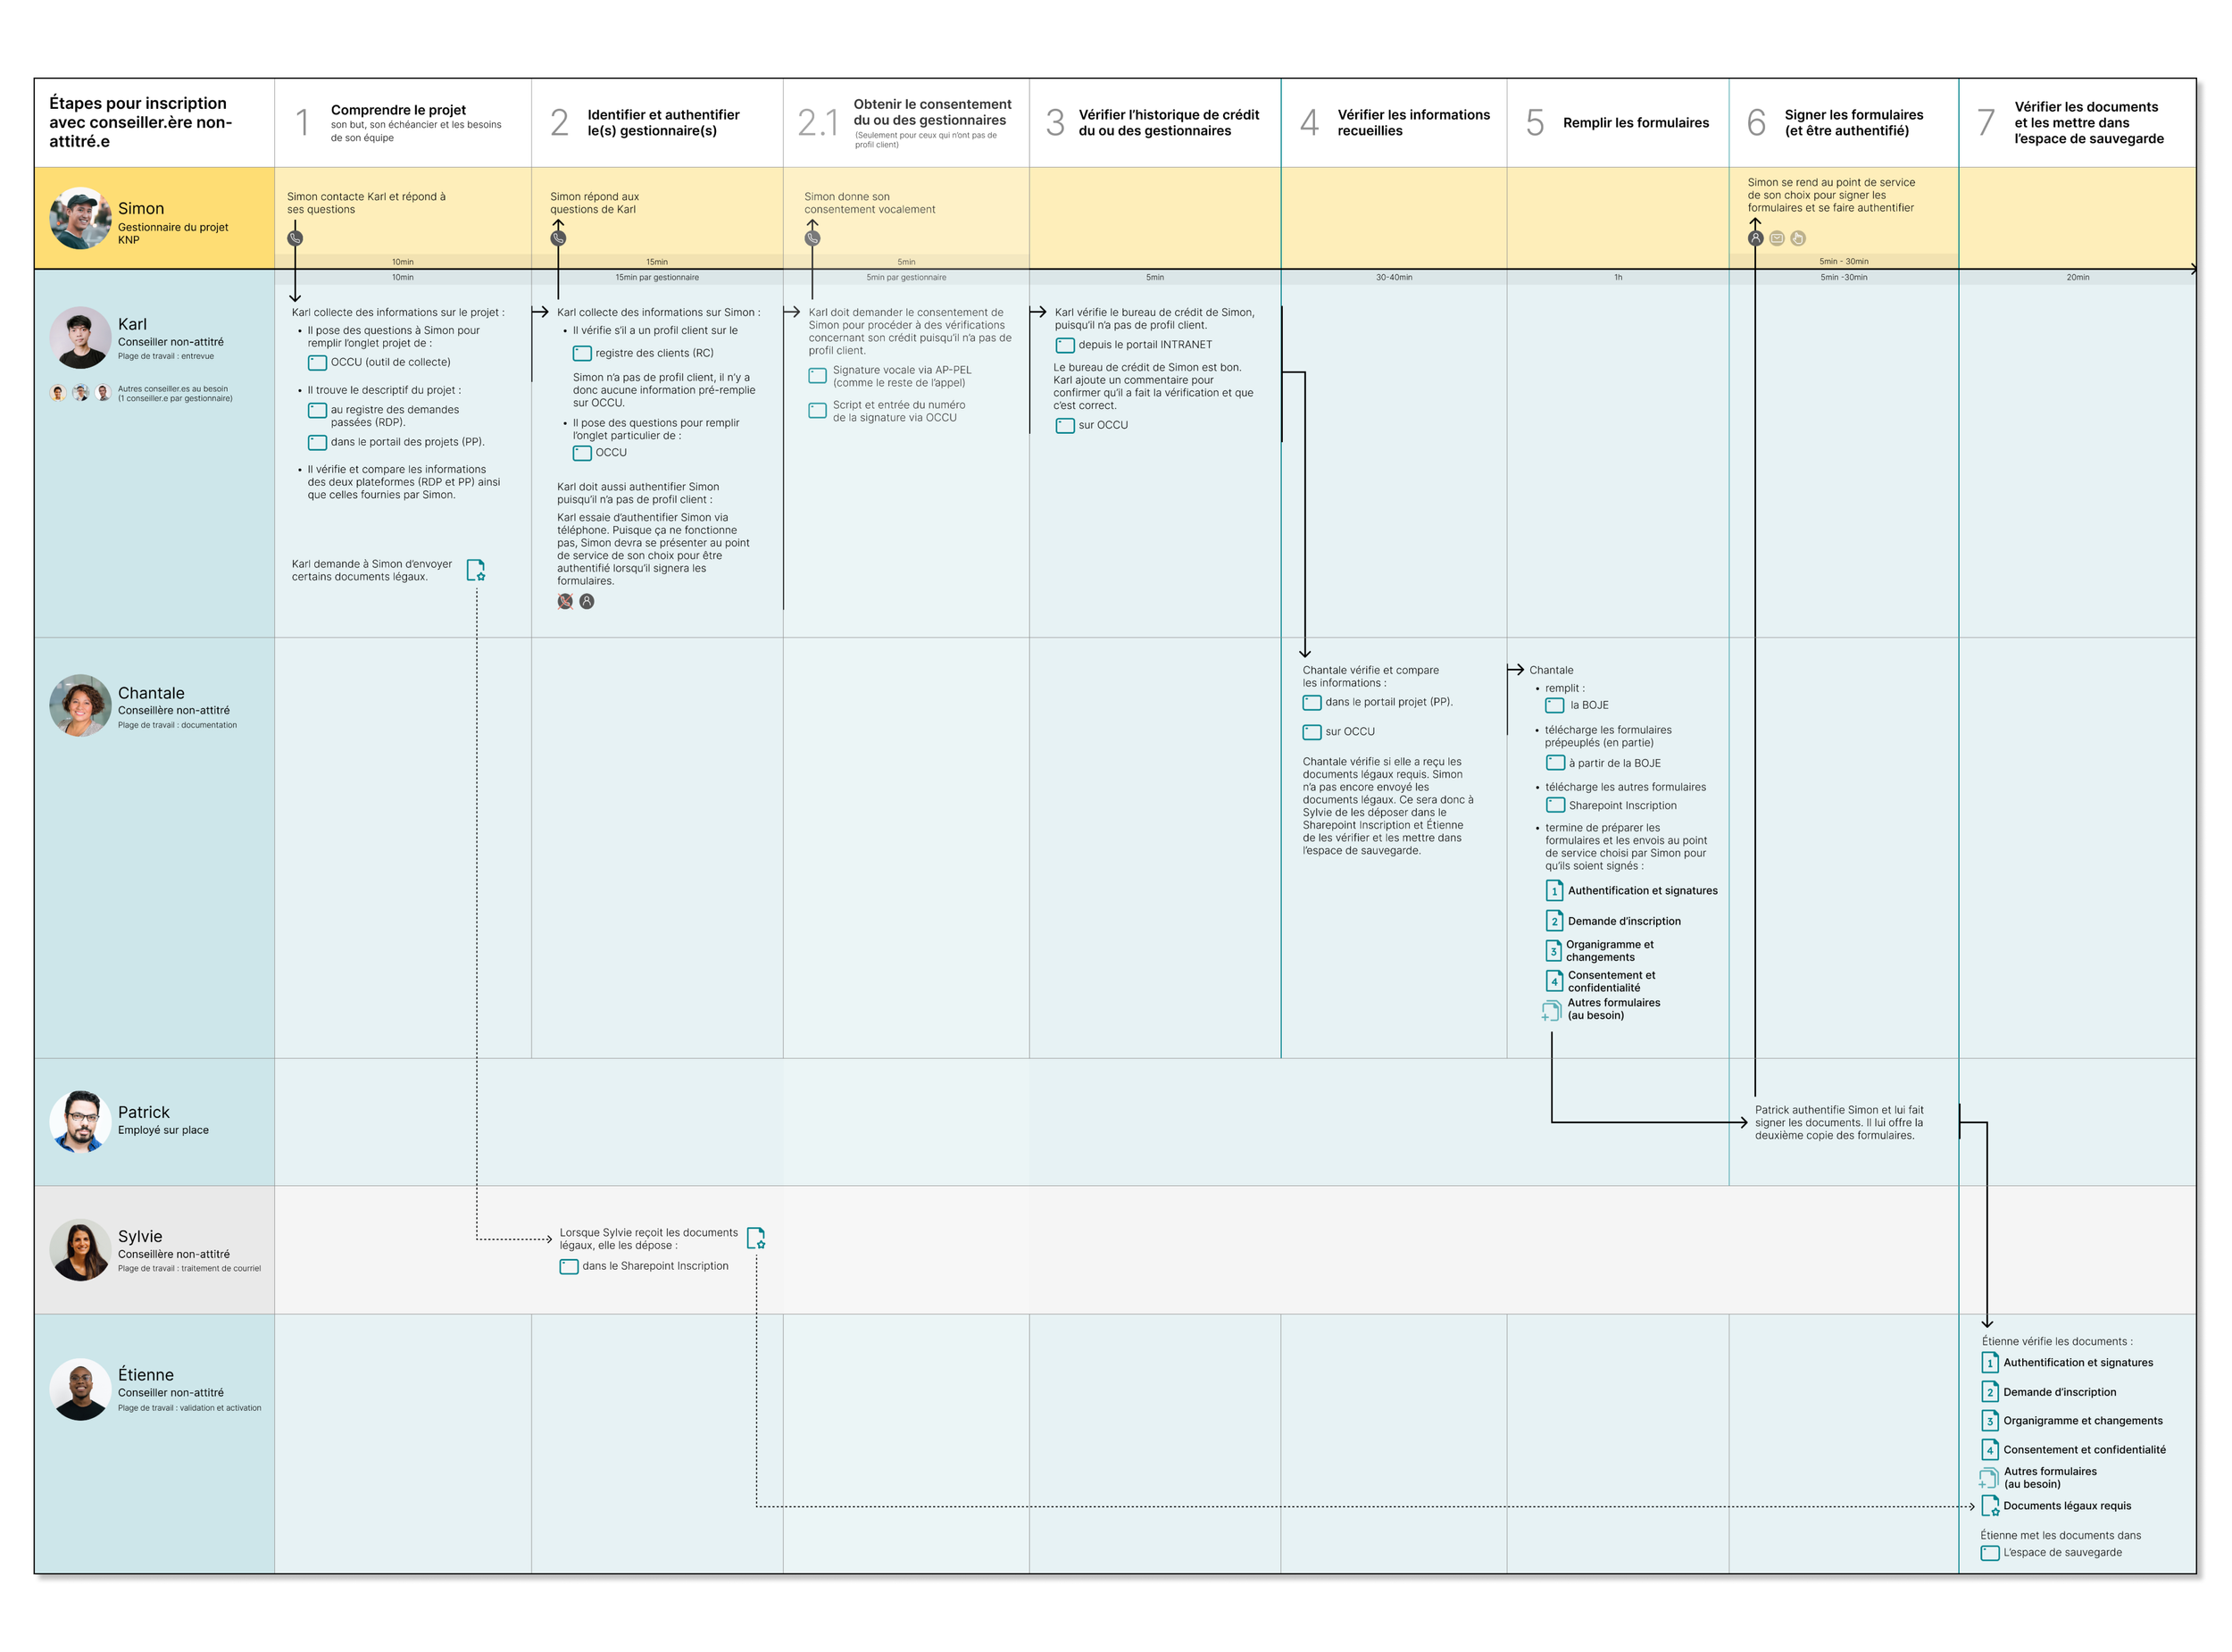Select the crossed-out phone icon under Karl's authentication note
The width and height of the screenshot is (2232, 1652).
click(566, 602)
